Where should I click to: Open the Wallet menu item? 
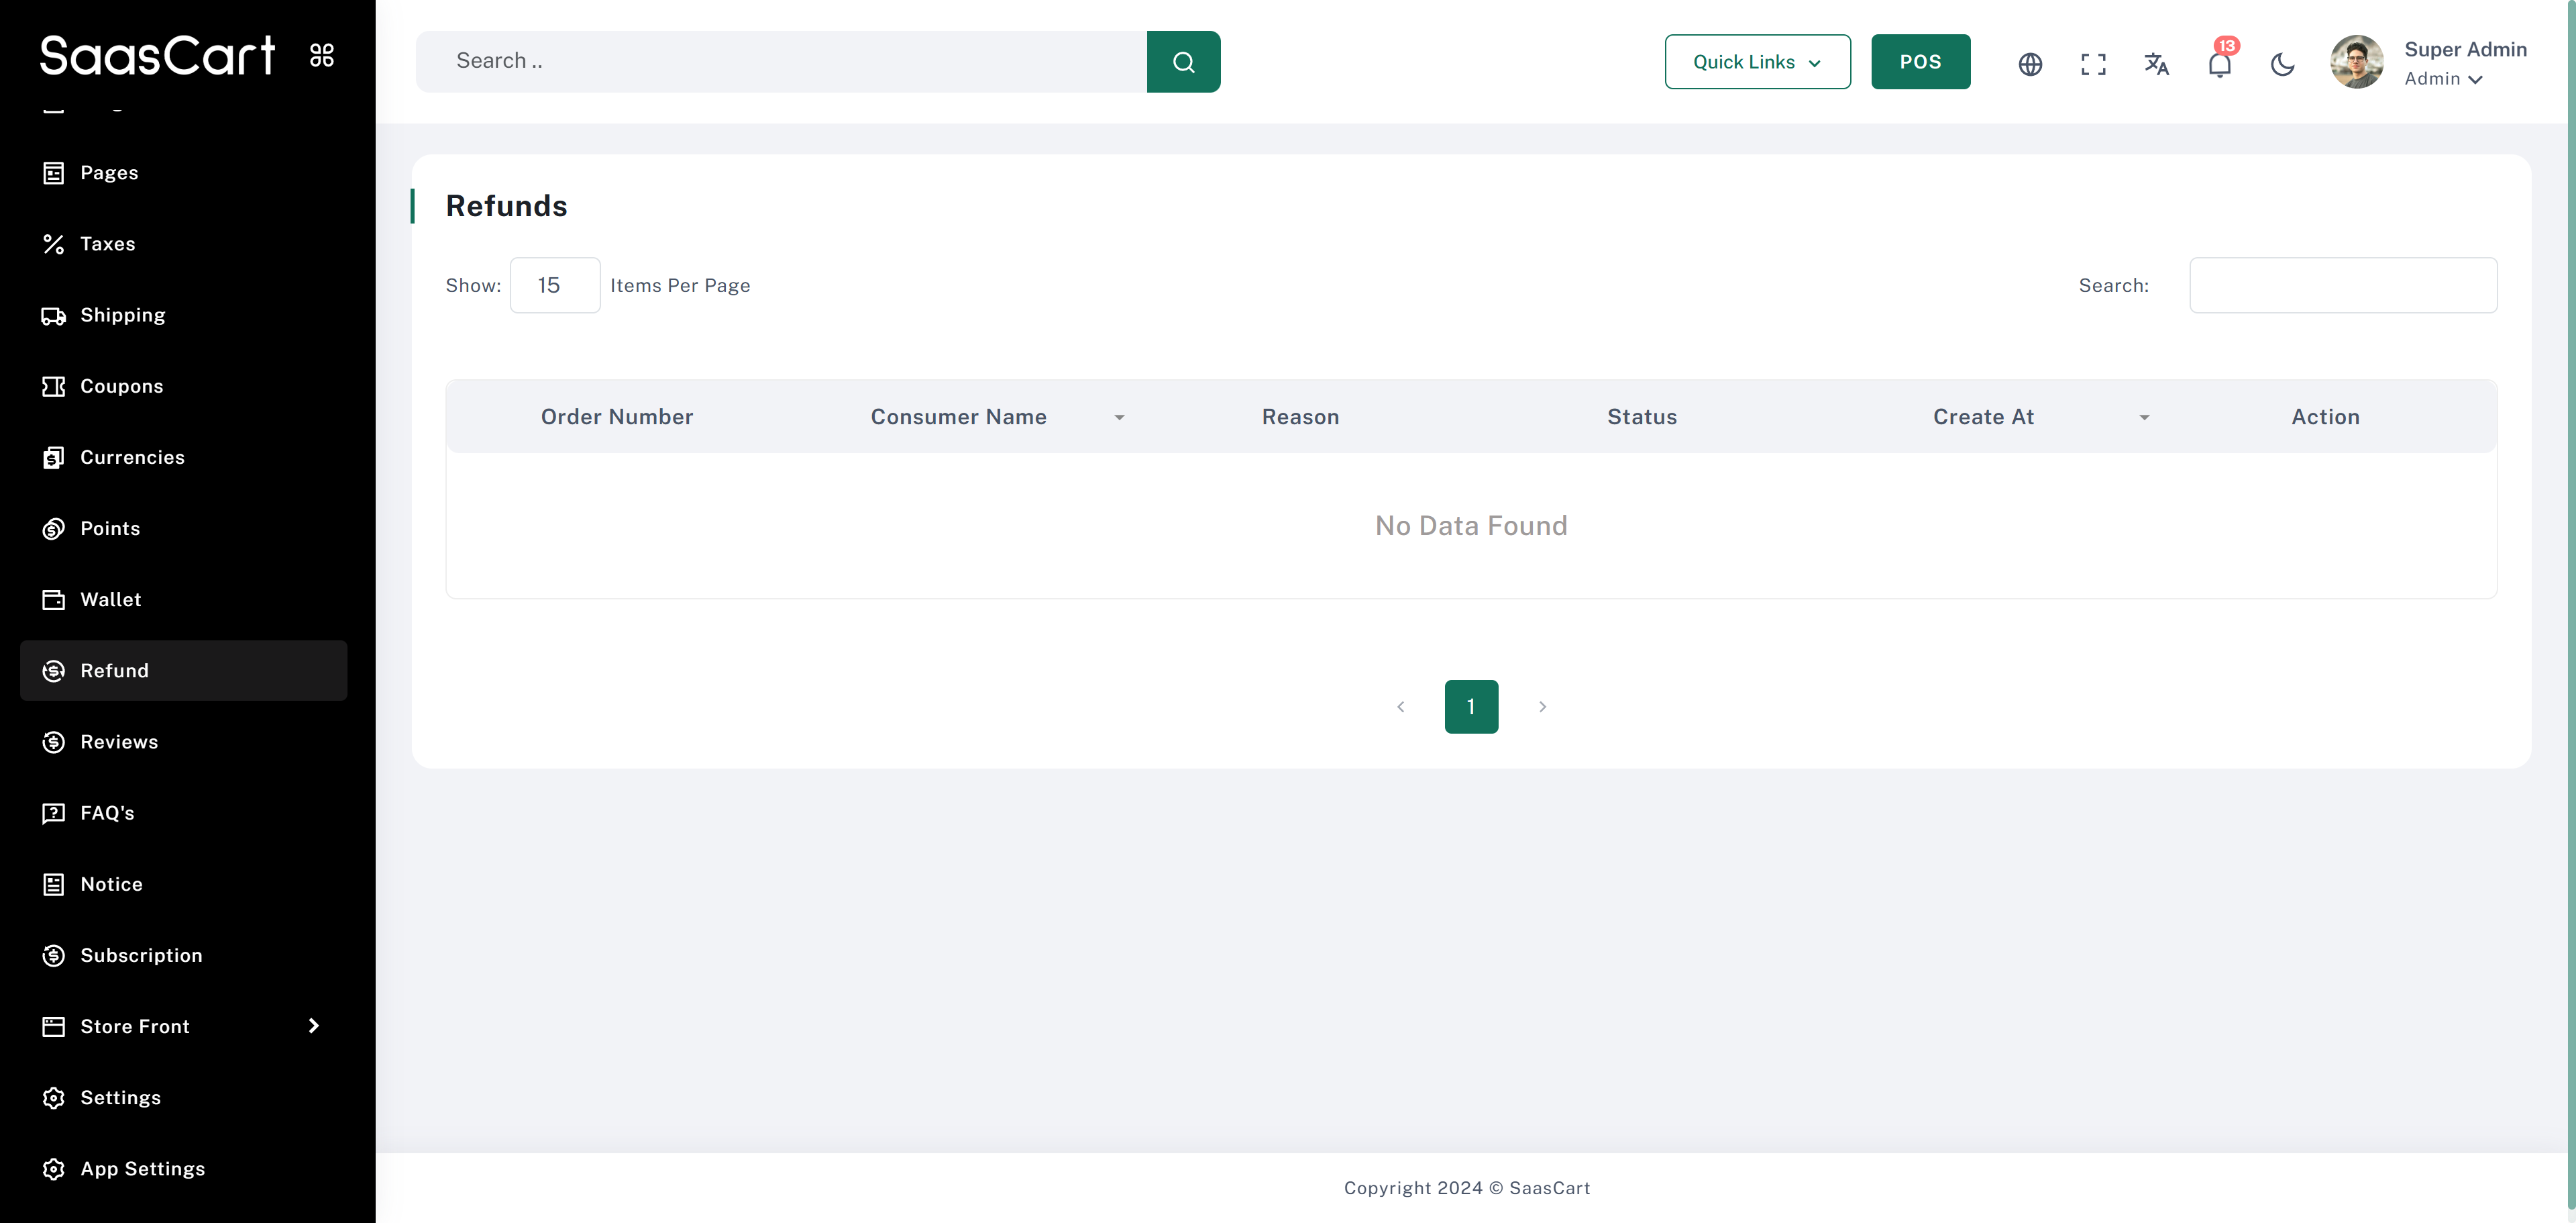110,599
